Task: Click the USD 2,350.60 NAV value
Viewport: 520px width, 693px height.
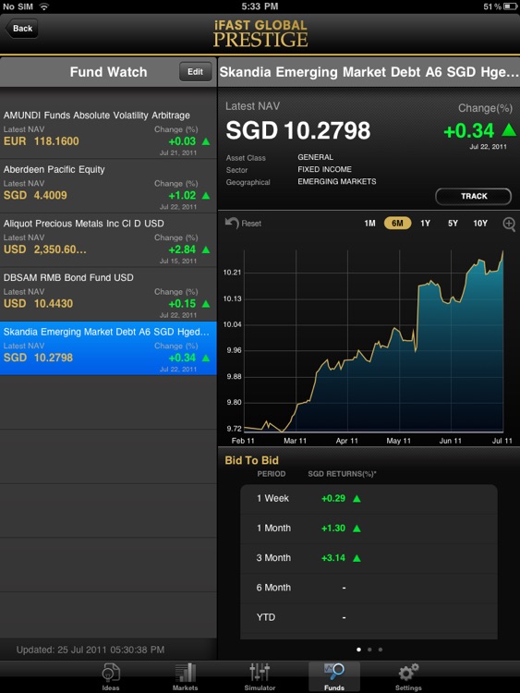Action: pyautogui.click(x=44, y=249)
